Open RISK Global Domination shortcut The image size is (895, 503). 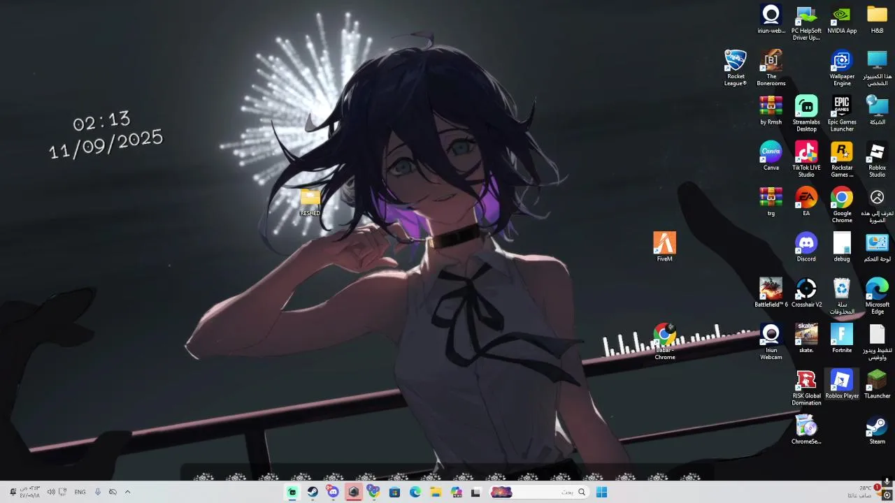(806, 388)
